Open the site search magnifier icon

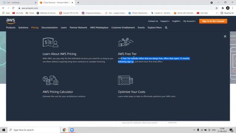pos(166,28)
